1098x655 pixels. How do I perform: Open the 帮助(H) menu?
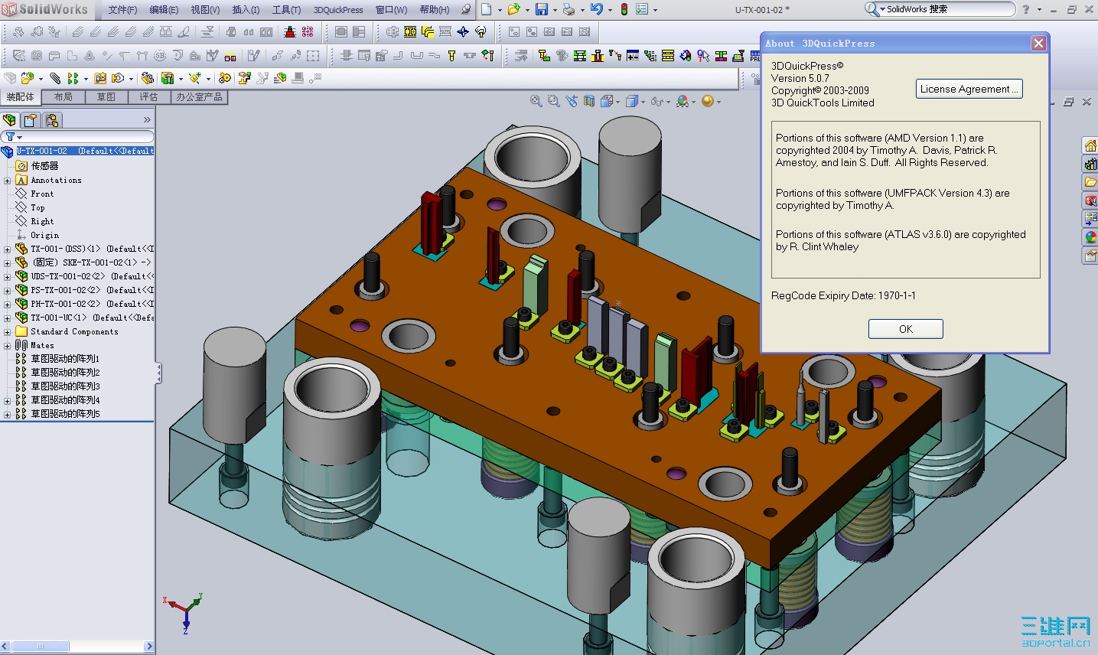tap(435, 10)
